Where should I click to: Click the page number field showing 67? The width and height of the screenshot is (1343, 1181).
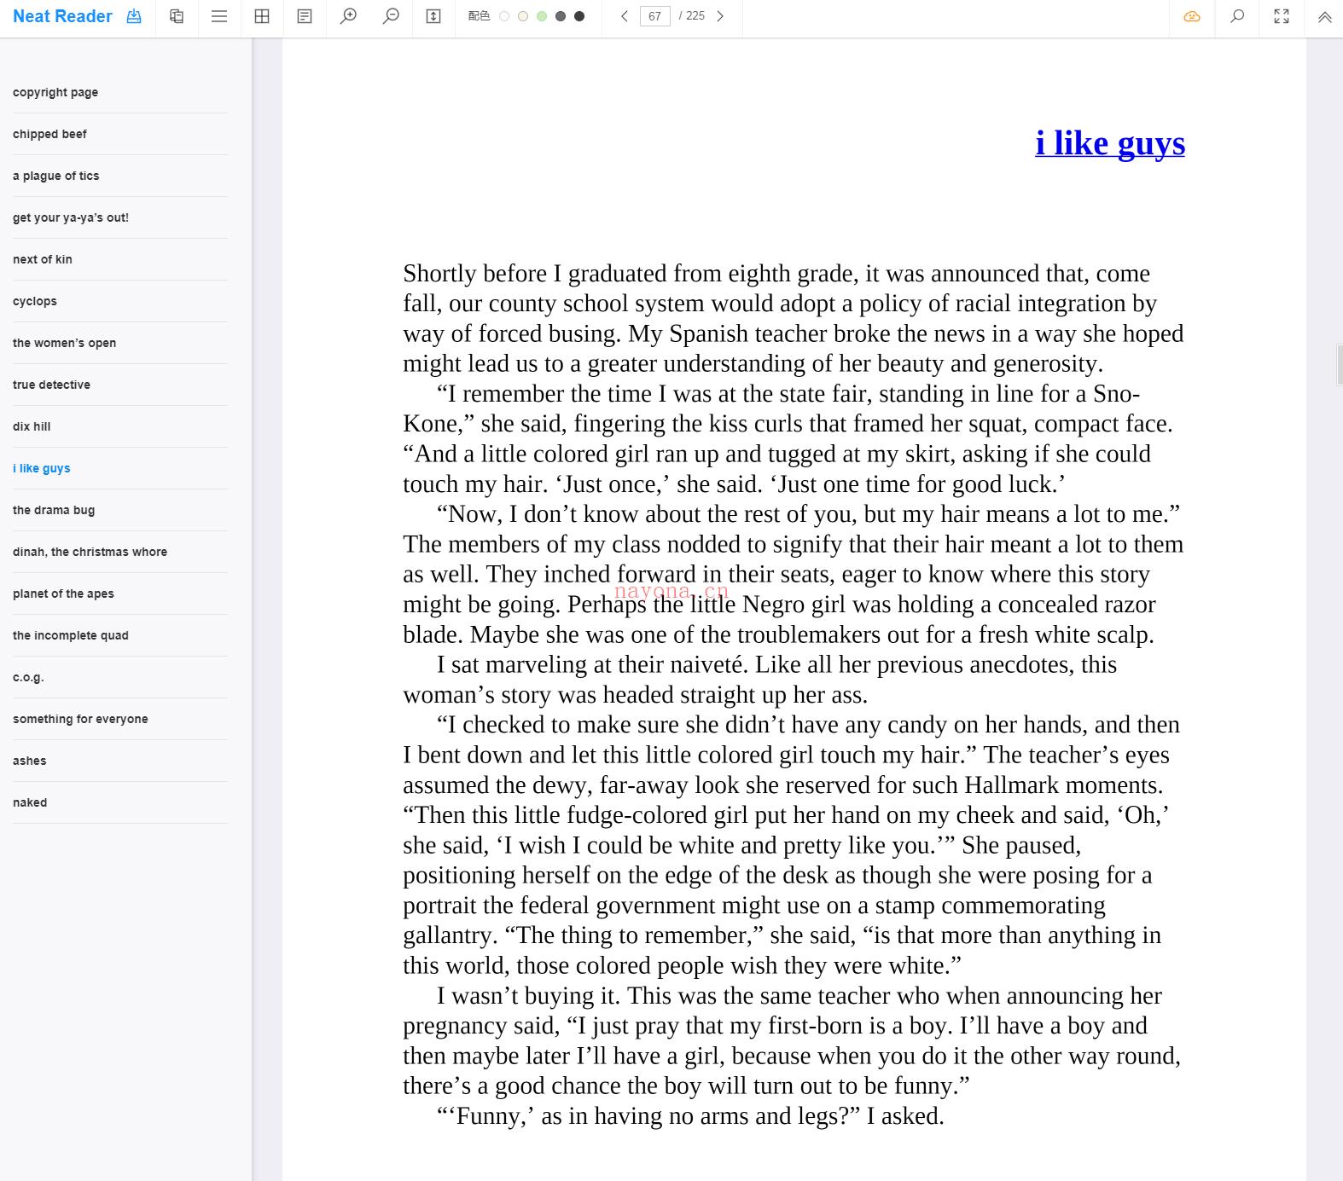pyautogui.click(x=654, y=16)
